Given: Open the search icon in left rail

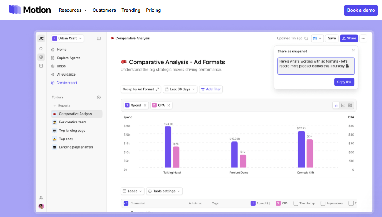Looking at the screenshot, I should point(41,49).
